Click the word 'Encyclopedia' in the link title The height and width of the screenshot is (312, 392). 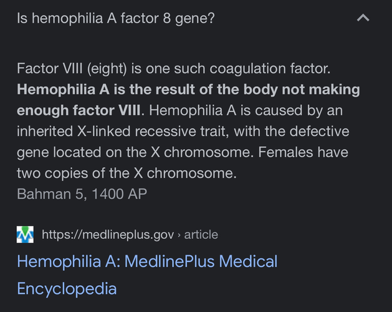(x=67, y=288)
